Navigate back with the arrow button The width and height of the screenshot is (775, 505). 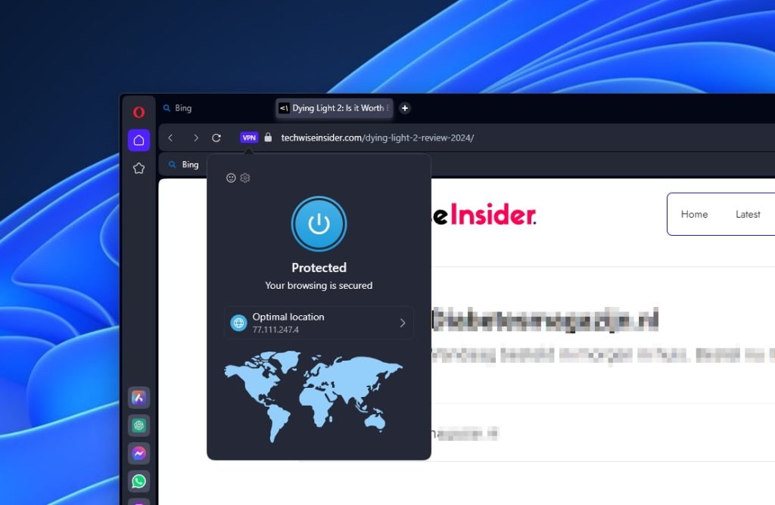170,137
